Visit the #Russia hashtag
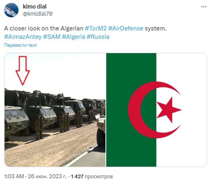 click(98, 37)
